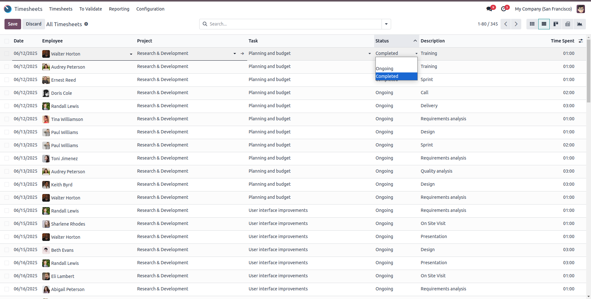Open the chat messages notification icon
Screen dimensions: 591x299
[x=489, y=9]
